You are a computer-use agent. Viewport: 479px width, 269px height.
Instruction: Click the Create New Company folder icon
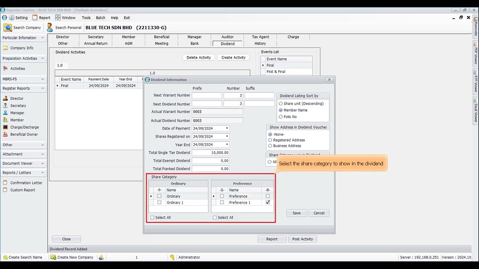tap(54, 257)
